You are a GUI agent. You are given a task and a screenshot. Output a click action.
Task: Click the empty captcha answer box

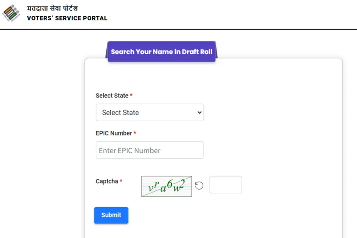226,185
